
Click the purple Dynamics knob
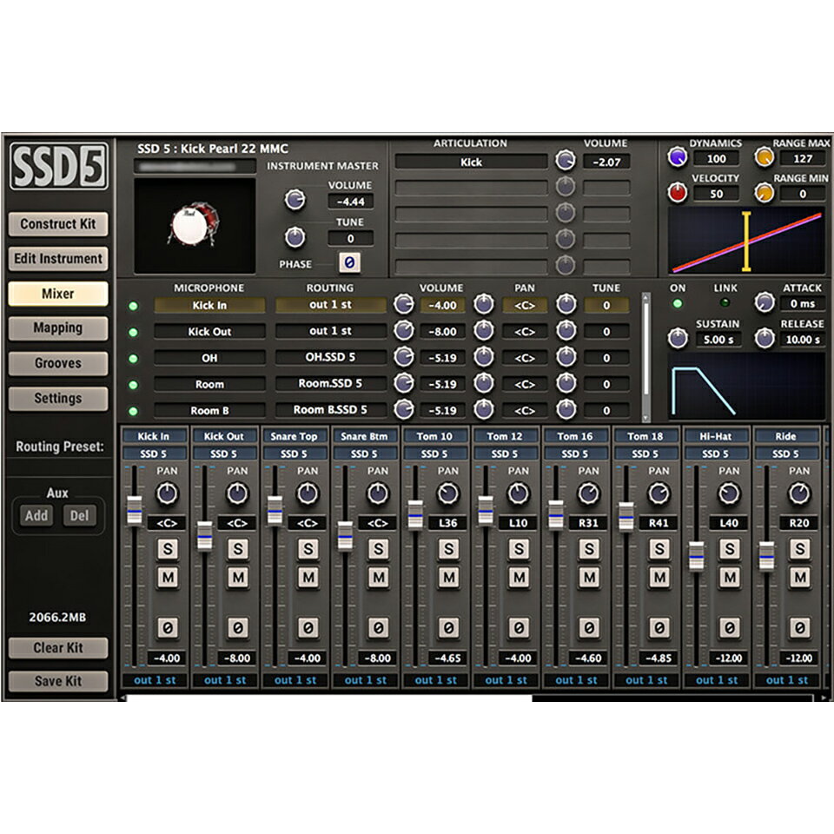678,157
